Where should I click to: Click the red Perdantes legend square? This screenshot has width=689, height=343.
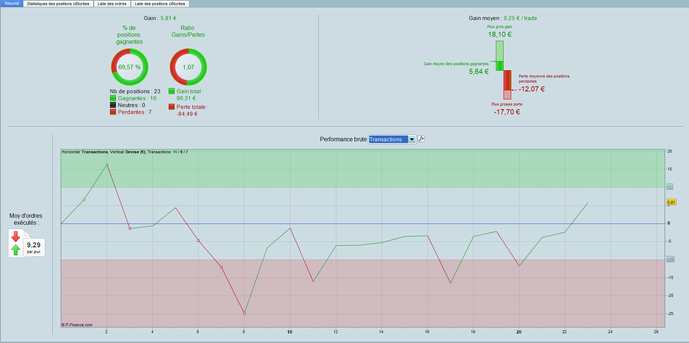point(113,112)
